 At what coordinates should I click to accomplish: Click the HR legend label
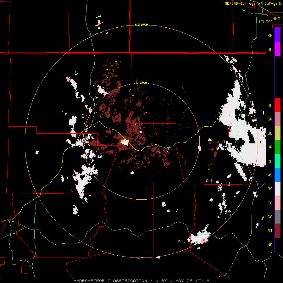[270, 147]
